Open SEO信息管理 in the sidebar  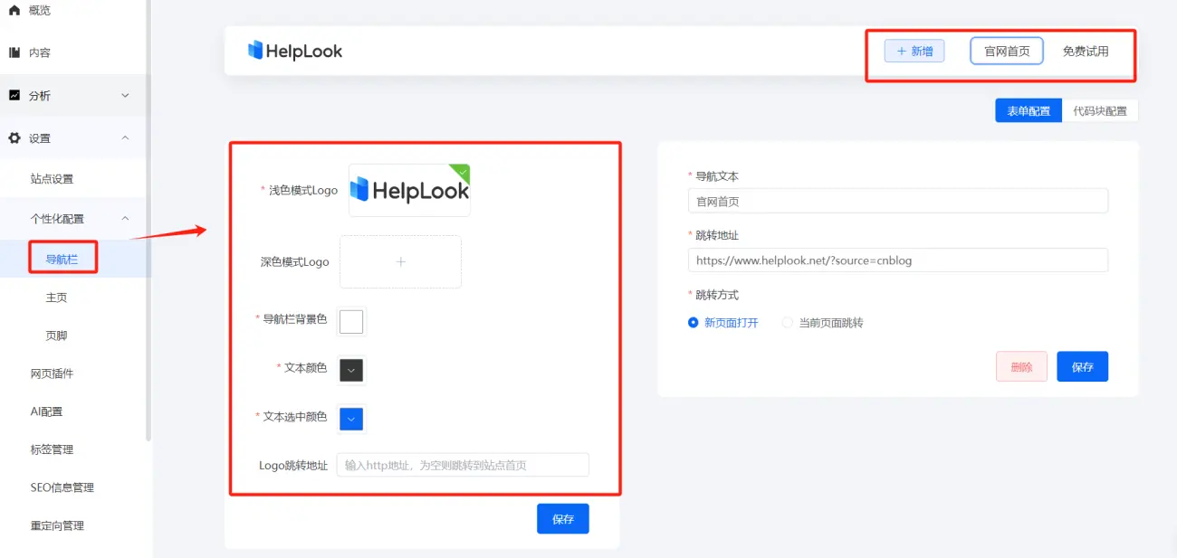[x=62, y=487]
